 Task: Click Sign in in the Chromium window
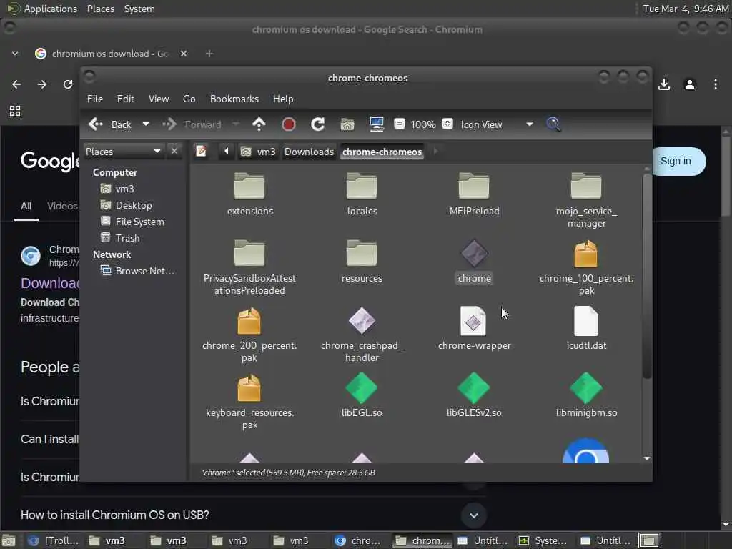[676, 161]
